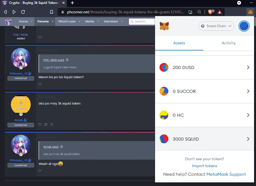Open the Members menu
256x186 pixels.
[111, 21]
